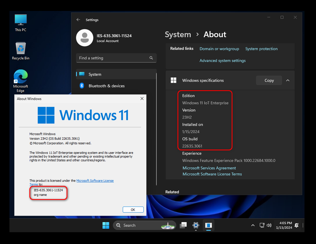Viewport: 316px width, 244px height.
Task: Click the Show desktop strip on the taskbar
Action: (x=303, y=225)
